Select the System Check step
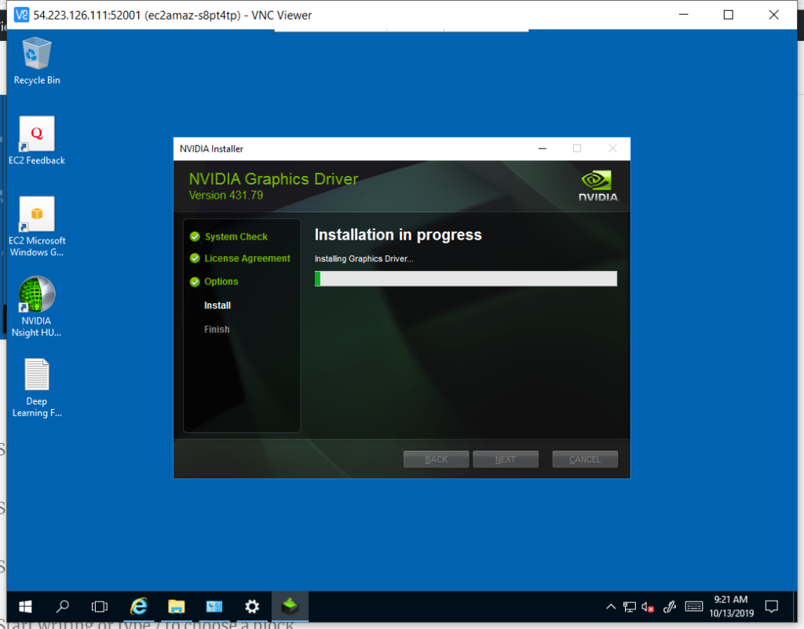 click(x=236, y=236)
